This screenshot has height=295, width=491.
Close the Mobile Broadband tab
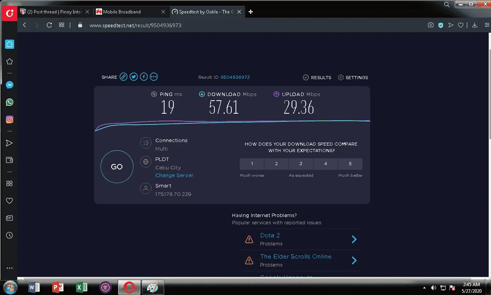pos(163,12)
